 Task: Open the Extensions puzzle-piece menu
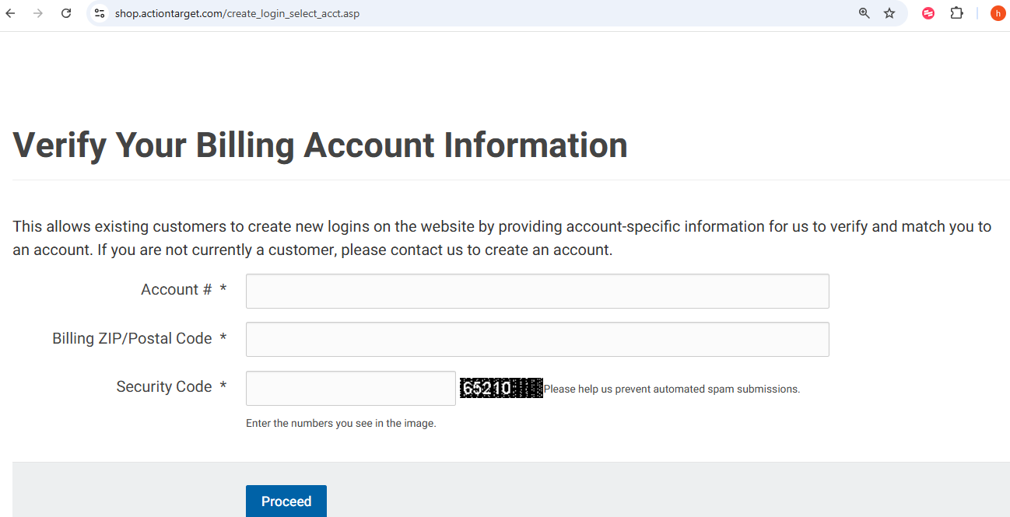[x=956, y=13]
